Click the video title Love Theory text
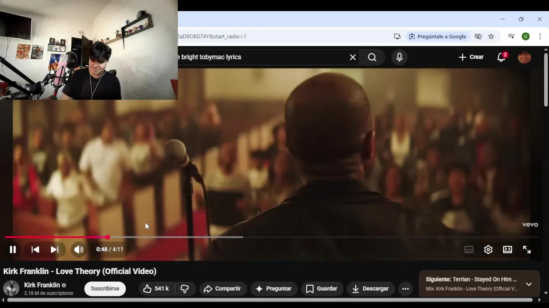 [x=80, y=271]
